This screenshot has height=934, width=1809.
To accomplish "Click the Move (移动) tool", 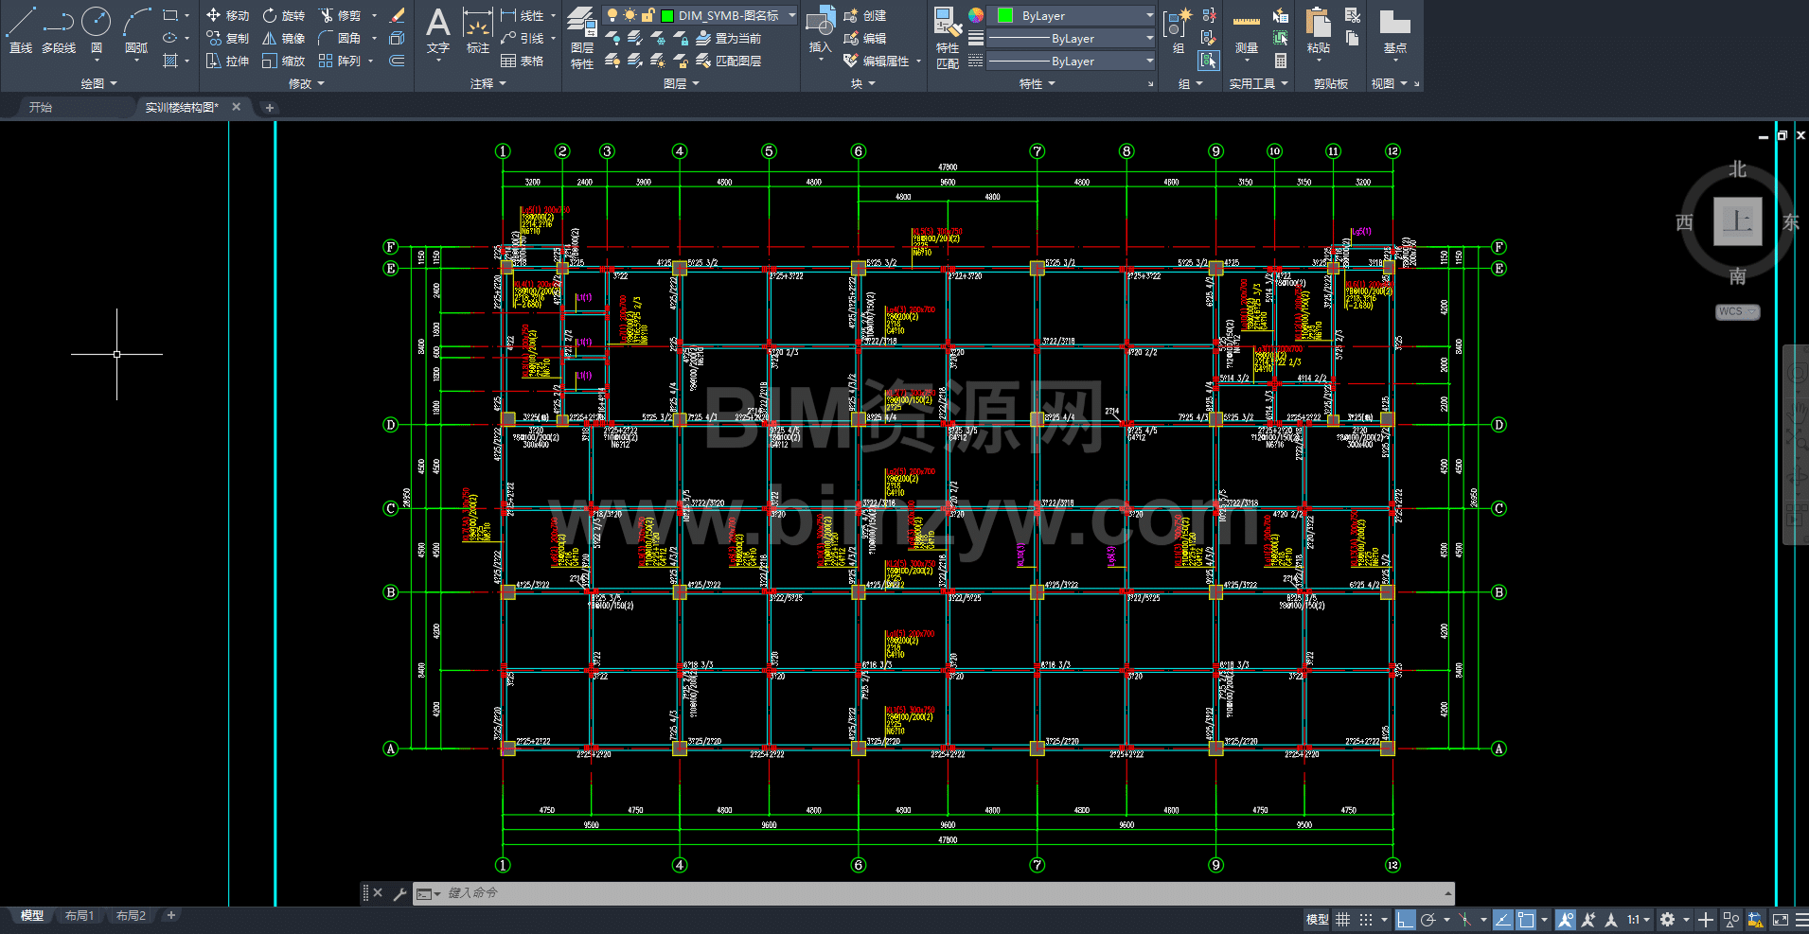I will (227, 15).
